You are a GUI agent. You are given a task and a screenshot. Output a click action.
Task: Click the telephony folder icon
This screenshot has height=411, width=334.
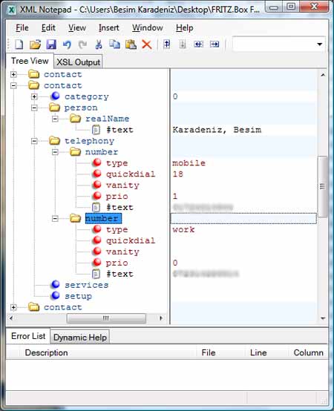coord(54,141)
